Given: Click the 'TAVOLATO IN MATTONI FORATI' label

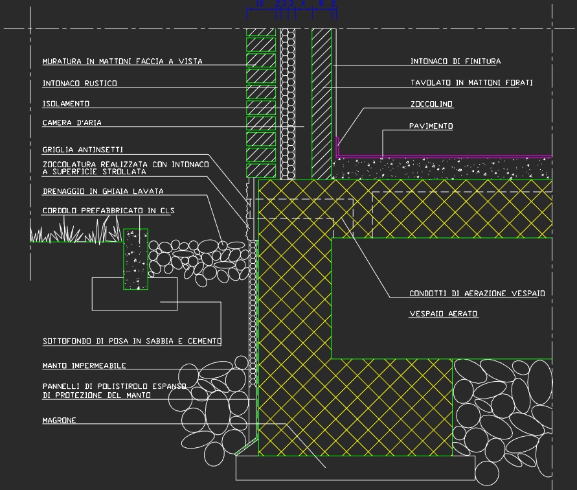Looking at the screenshot, I should (471, 83).
